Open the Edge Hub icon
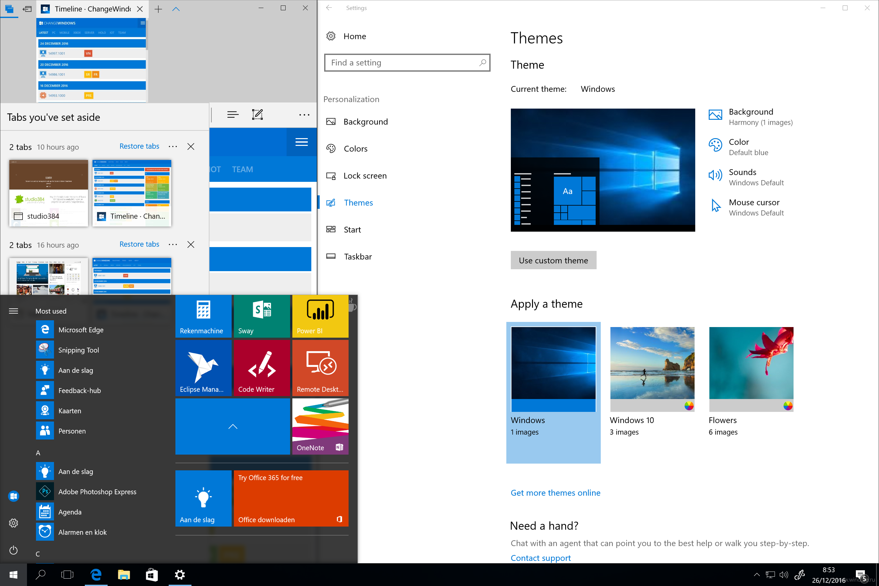Screen dimensions: 879x586 pos(233,115)
